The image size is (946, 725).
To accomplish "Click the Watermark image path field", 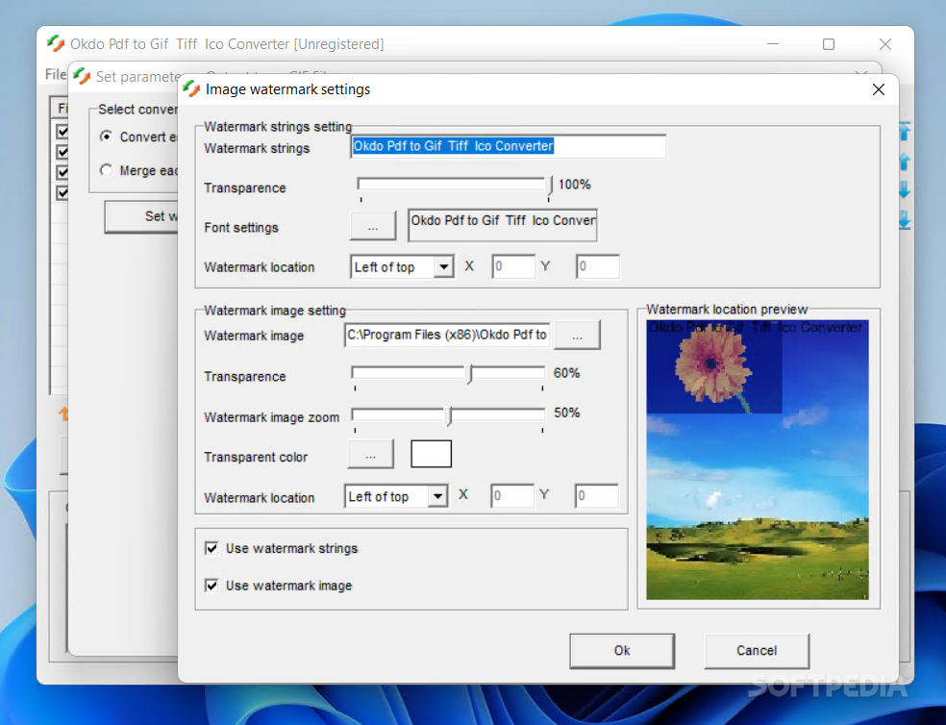I will [447, 335].
